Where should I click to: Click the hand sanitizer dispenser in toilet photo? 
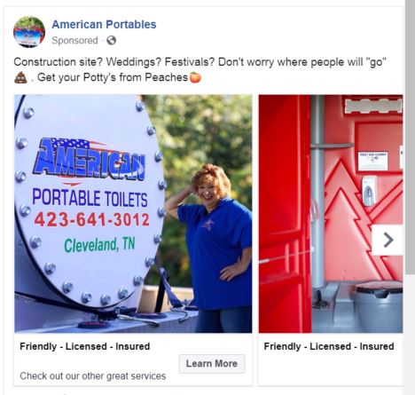click(369, 191)
